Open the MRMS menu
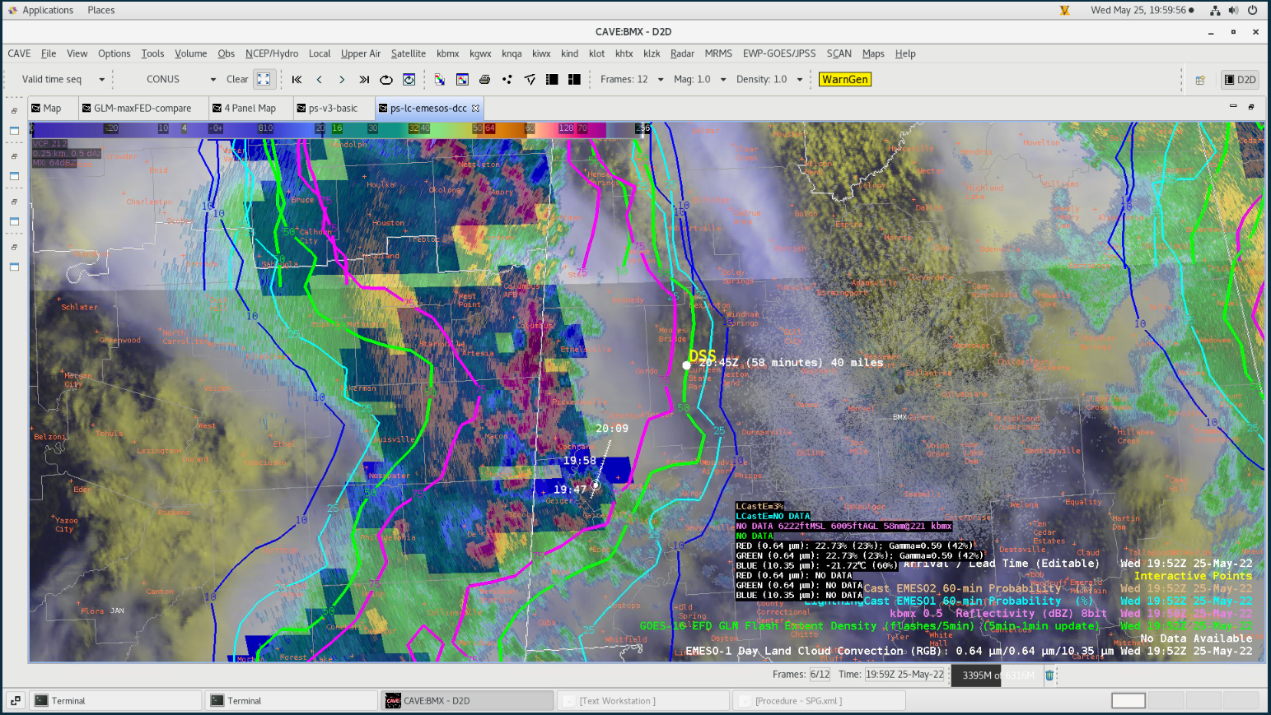 [717, 53]
